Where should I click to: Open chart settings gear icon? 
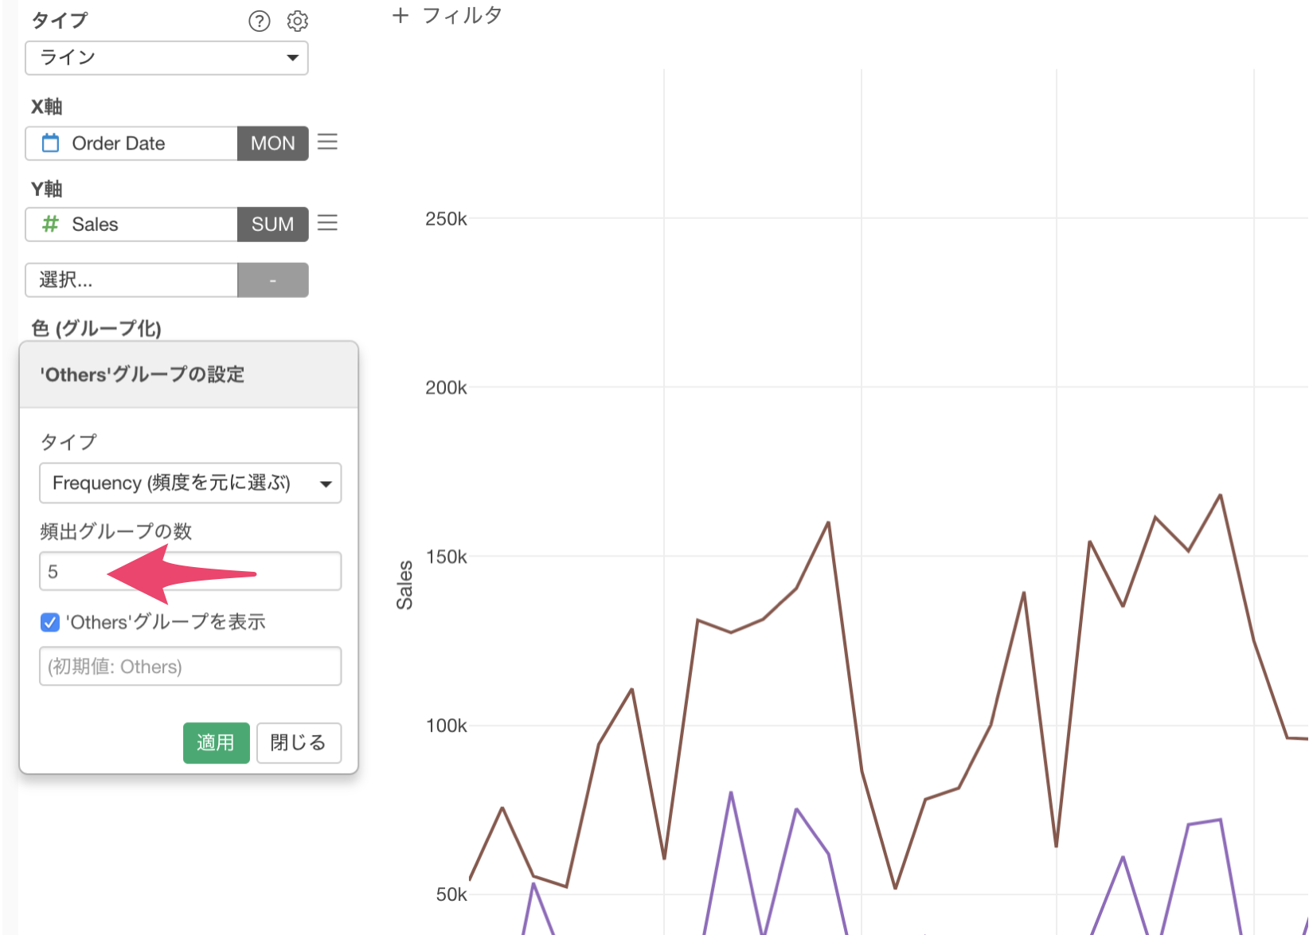point(298,21)
